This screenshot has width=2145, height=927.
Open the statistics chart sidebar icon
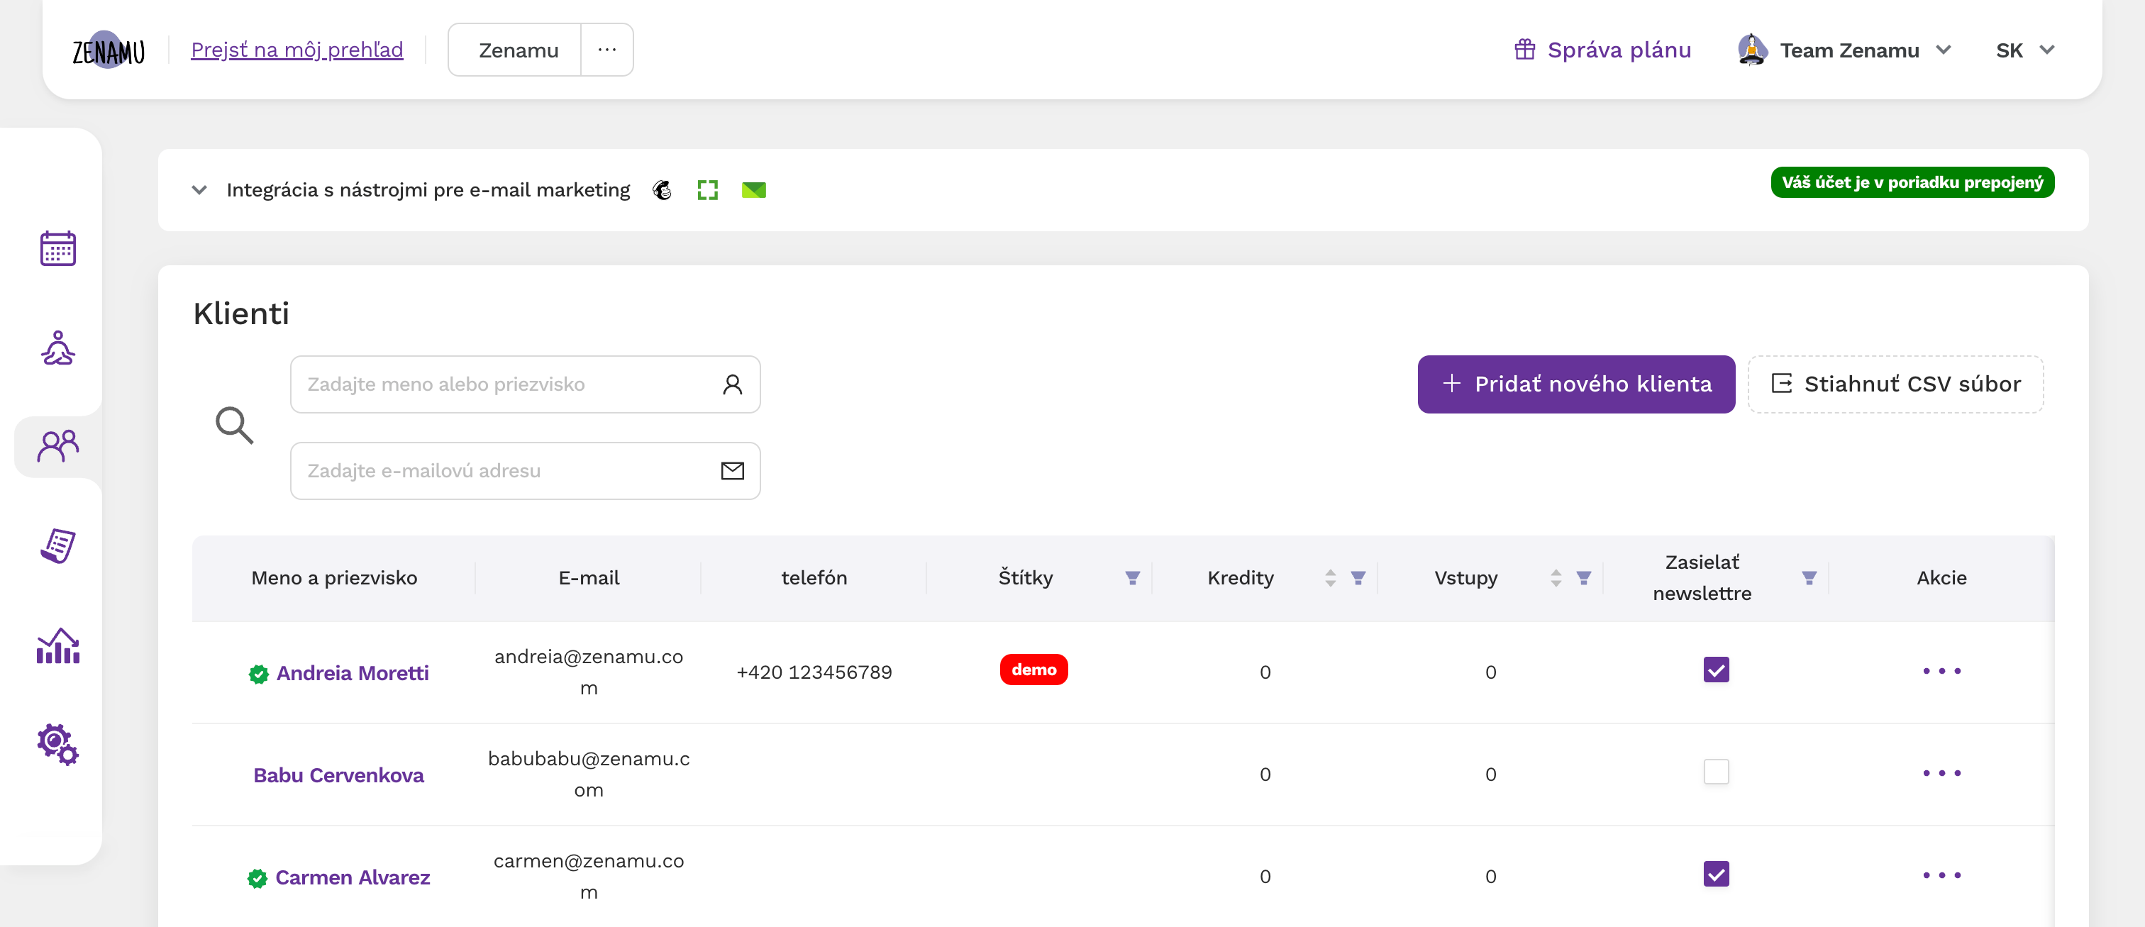coord(58,646)
